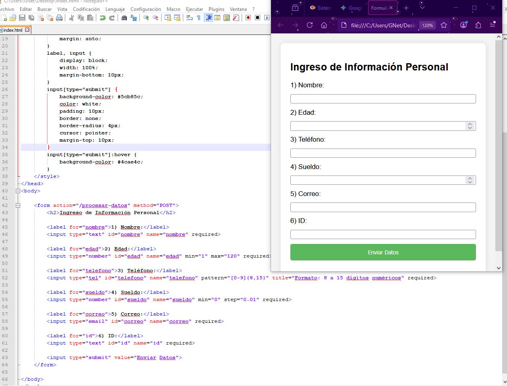Click the Correo input field
This screenshot has height=386, width=507.
coord(383,207)
